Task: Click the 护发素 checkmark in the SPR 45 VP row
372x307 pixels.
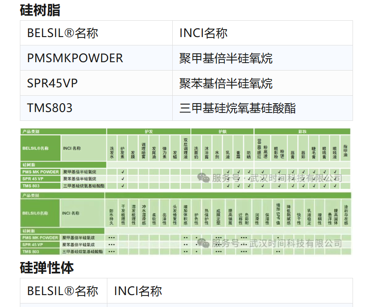Action: (122, 179)
